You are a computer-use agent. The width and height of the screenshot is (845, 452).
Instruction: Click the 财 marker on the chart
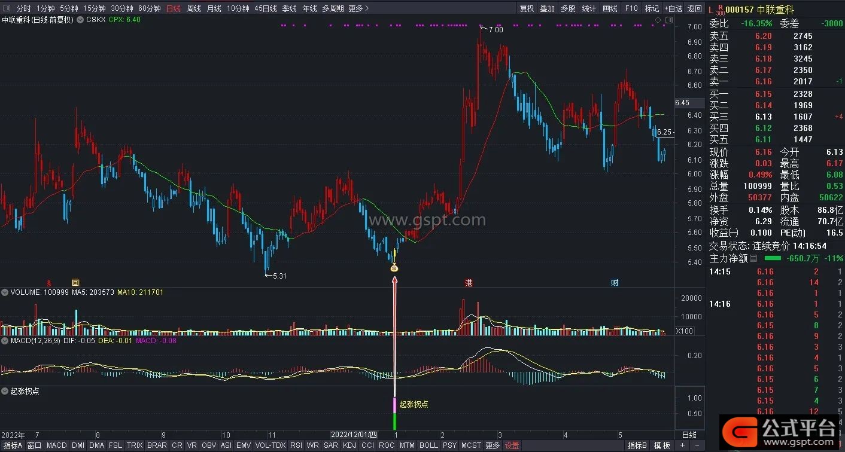(615, 283)
